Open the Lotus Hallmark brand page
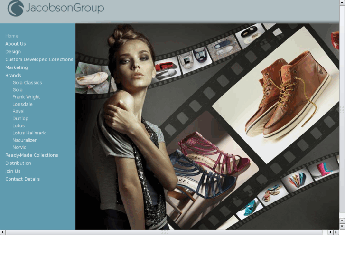 click(29, 133)
